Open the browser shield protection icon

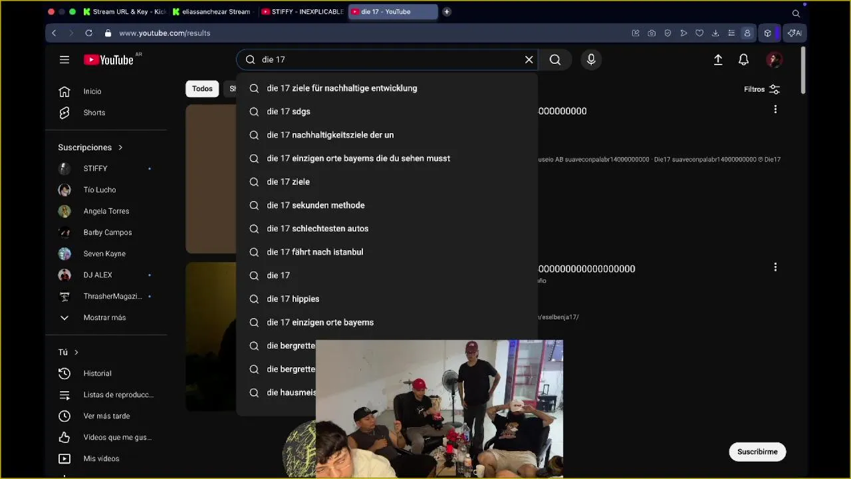click(668, 33)
